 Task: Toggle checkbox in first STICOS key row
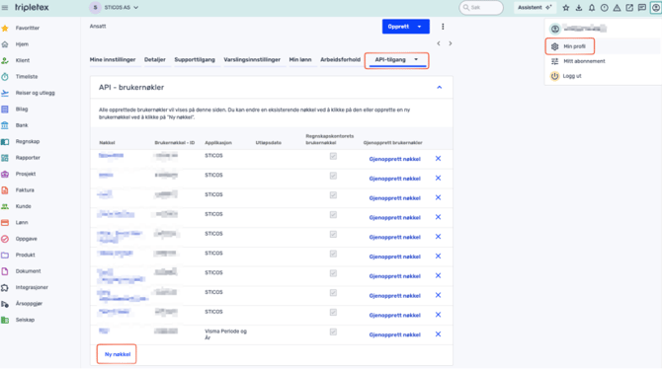(333, 156)
